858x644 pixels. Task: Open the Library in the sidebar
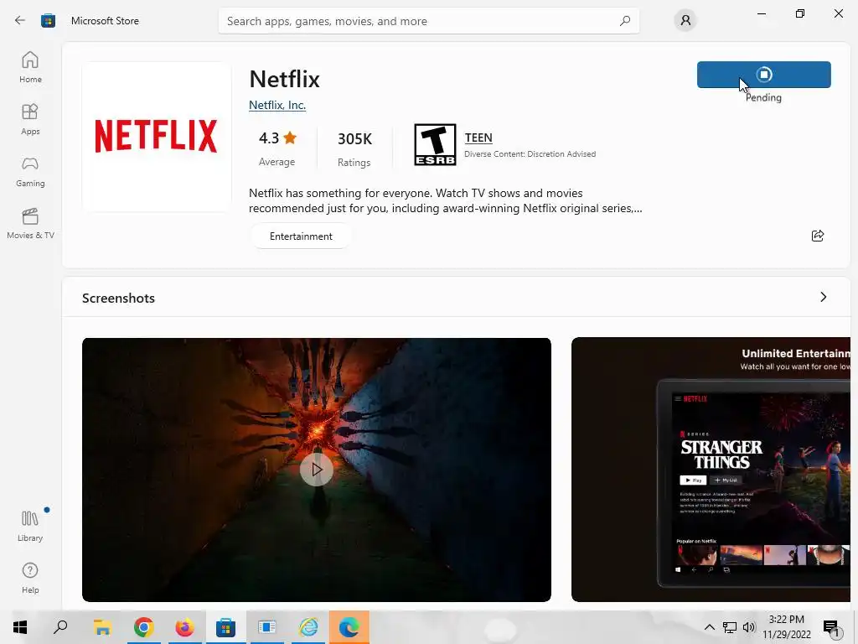(x=30, y=526)
